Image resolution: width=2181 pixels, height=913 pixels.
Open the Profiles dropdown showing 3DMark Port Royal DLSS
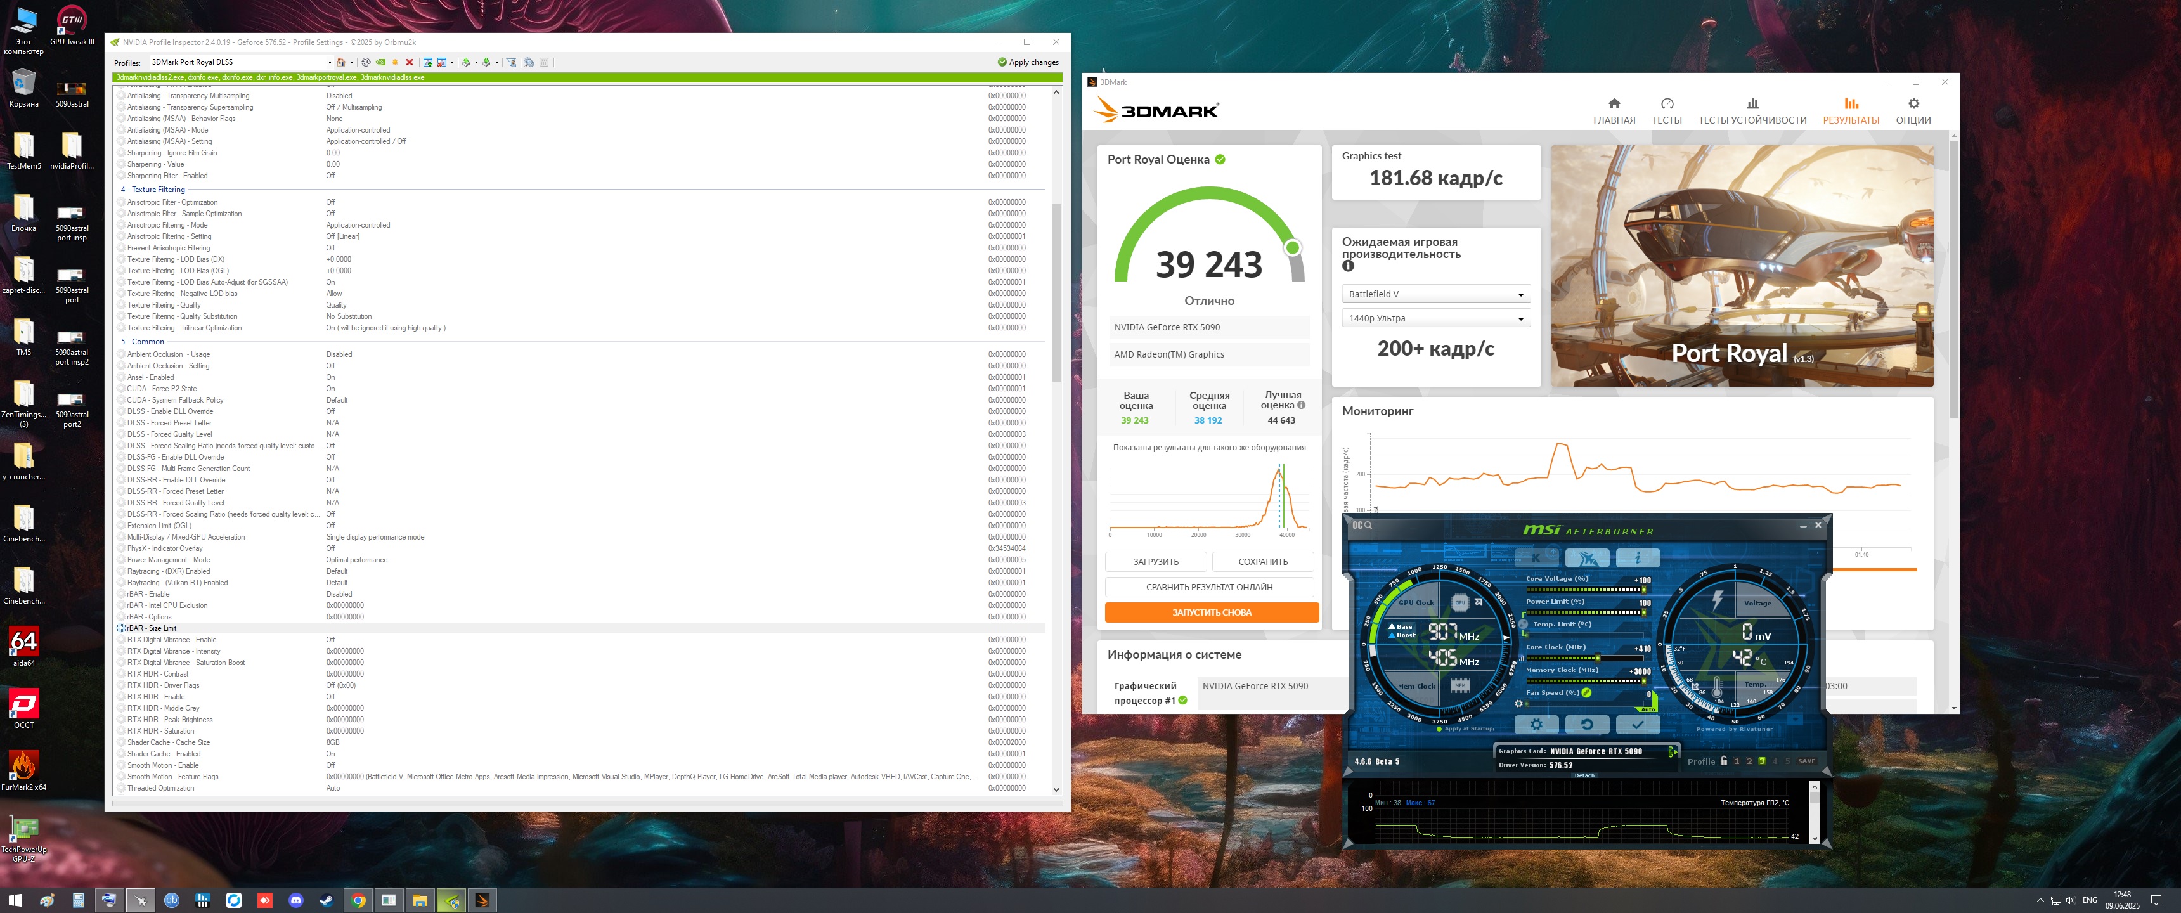coord(329,62)
